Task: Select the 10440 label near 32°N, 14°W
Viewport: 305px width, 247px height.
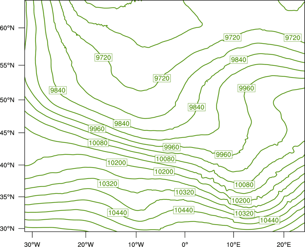Action: point(118,213)
